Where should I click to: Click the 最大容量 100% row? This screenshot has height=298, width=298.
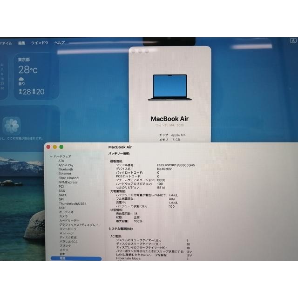coord(129,221)
